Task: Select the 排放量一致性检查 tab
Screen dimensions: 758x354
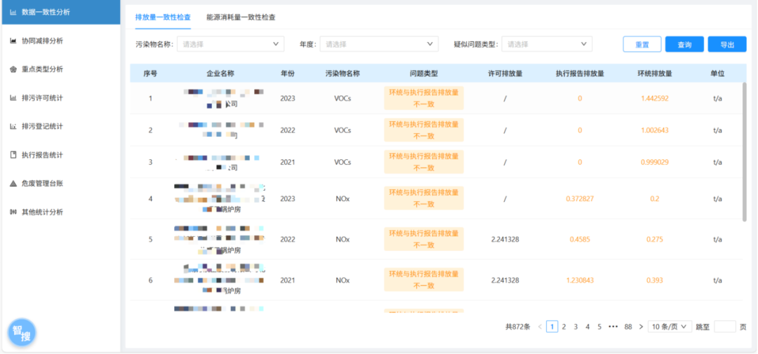Action: [x=162, y=17]
